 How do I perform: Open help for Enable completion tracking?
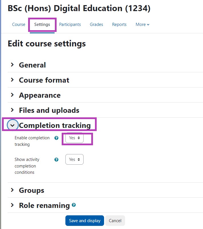pyautogui.click(x=56, y=138)
